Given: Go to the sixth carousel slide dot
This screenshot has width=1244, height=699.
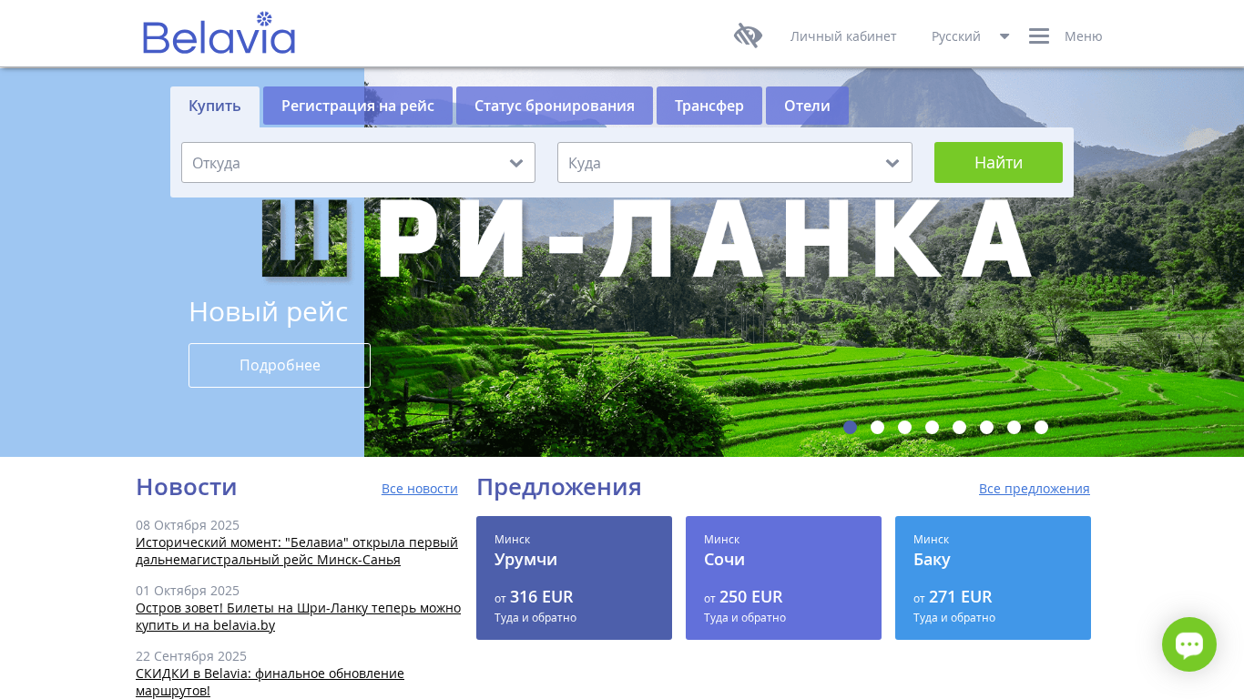Looking at the screenshot, I should (986, 427).
